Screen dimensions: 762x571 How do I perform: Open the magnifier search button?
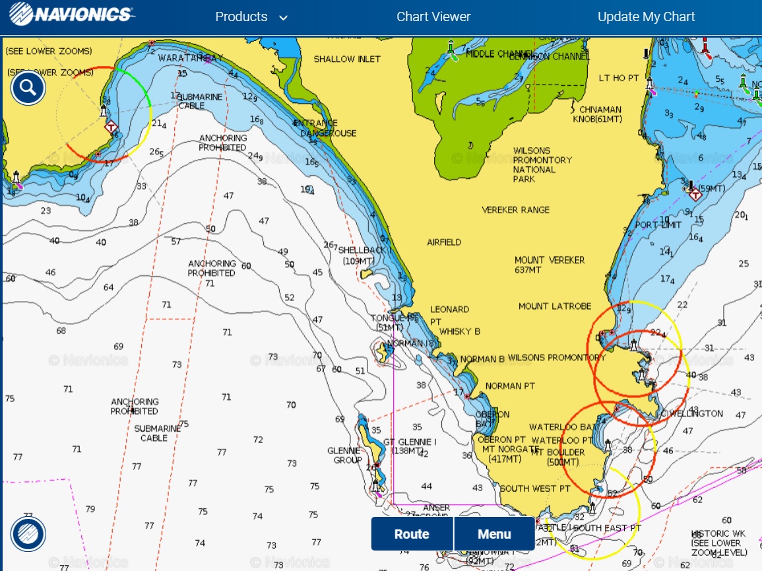pyautogui.click(x=28, y=88)
